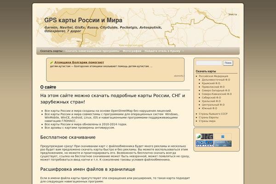Select the Северо-Западный Ф.О link

(x=216, y=90)
